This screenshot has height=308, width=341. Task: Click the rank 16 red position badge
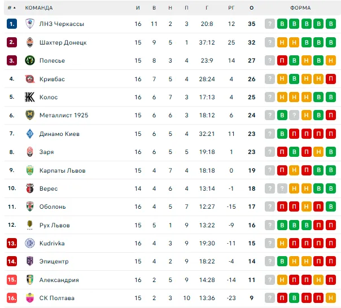pyautogui.click(x=12, y=298)
